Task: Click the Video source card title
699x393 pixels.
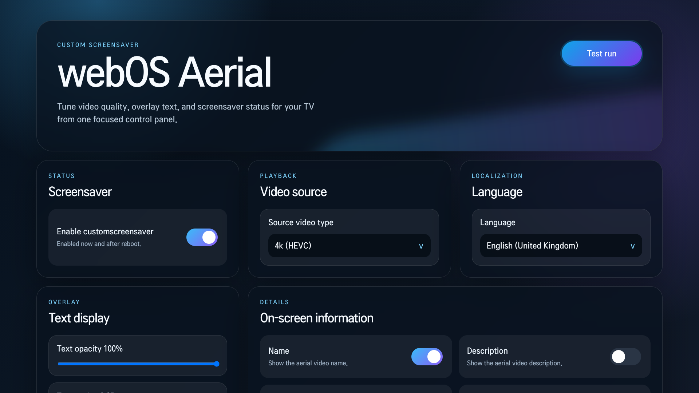Action: point(293,192)
